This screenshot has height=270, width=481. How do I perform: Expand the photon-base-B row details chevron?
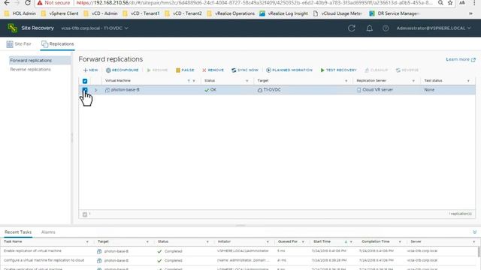(95, 90)
